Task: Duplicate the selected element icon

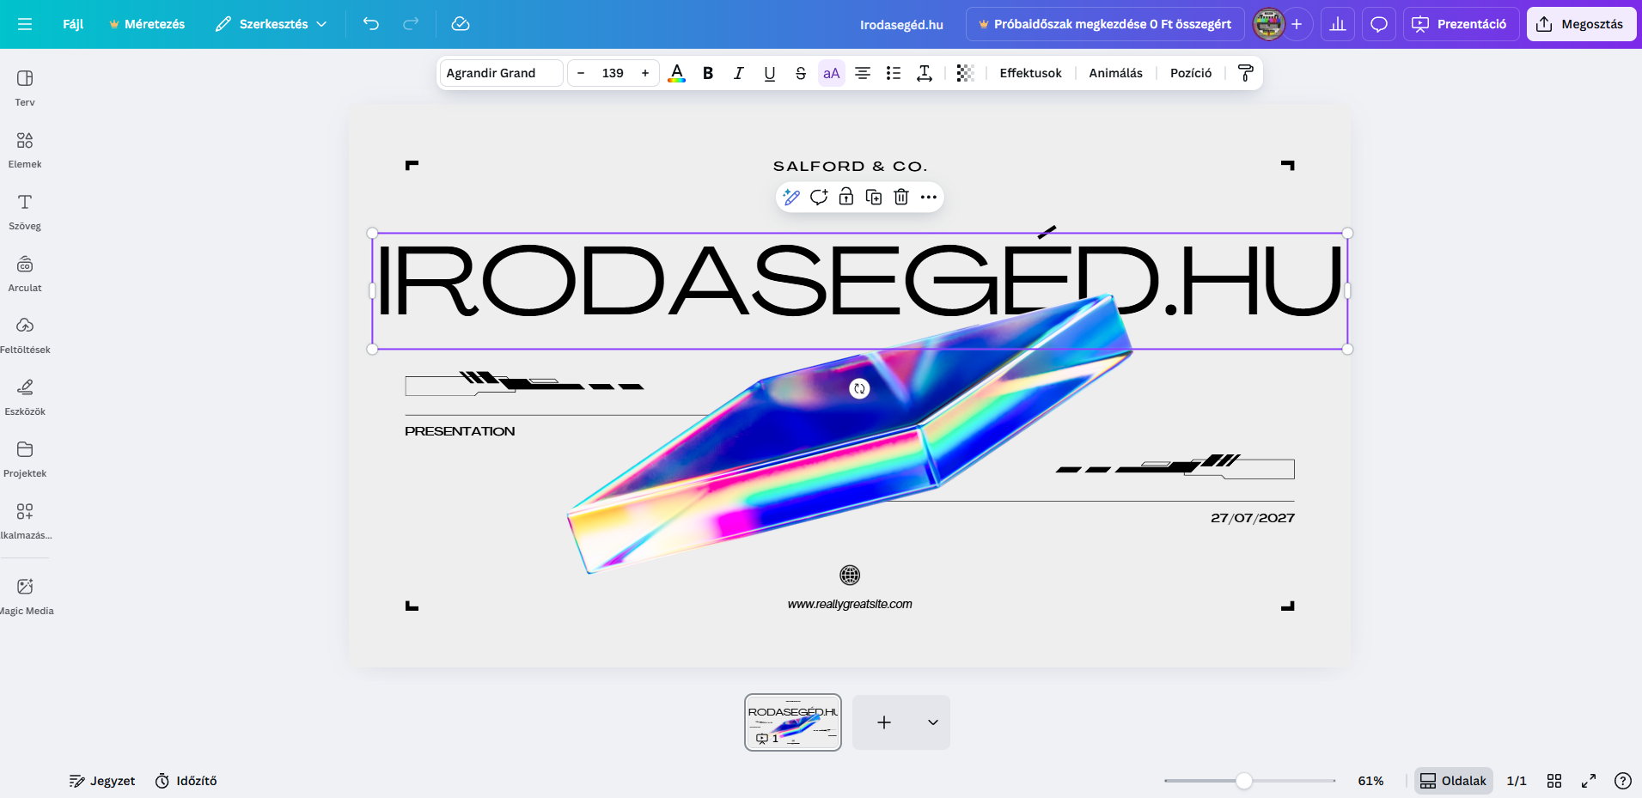Action: pyautogui.click(x=874, y=198)
